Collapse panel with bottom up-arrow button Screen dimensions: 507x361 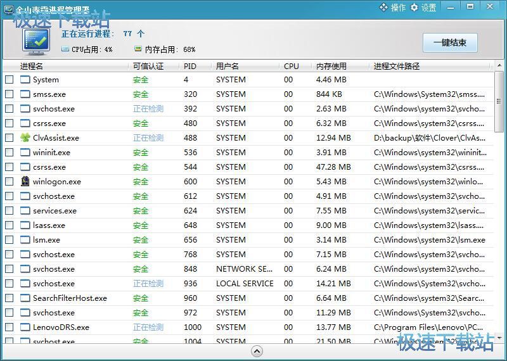coord(257,351)
